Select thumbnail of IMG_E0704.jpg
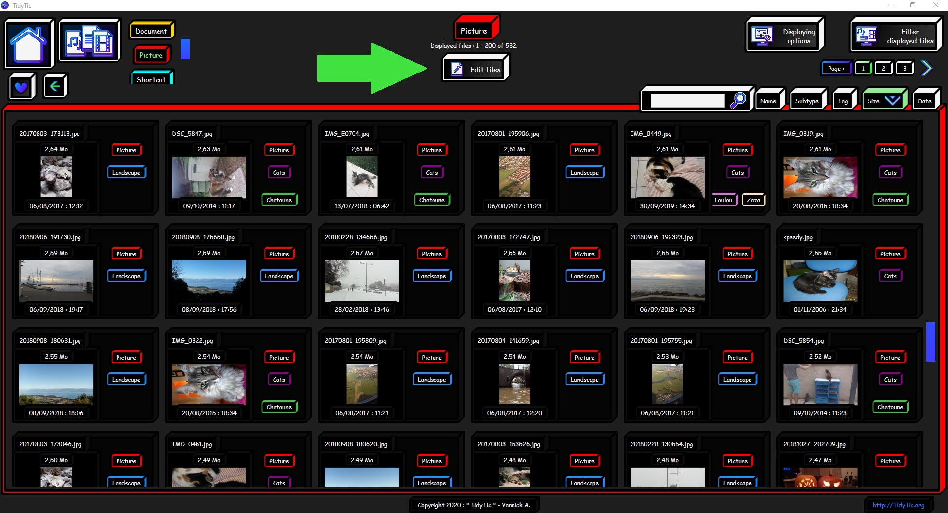The image size is (948, 513). pos(362,177)
